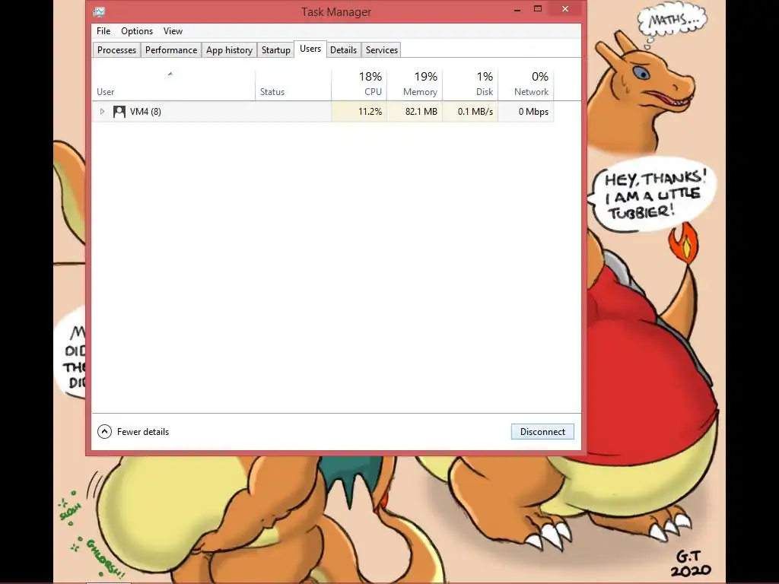Maximize the Task Manager window
Image resolution: width=779 pixels, height=584 pixels.
coord(538,9)
